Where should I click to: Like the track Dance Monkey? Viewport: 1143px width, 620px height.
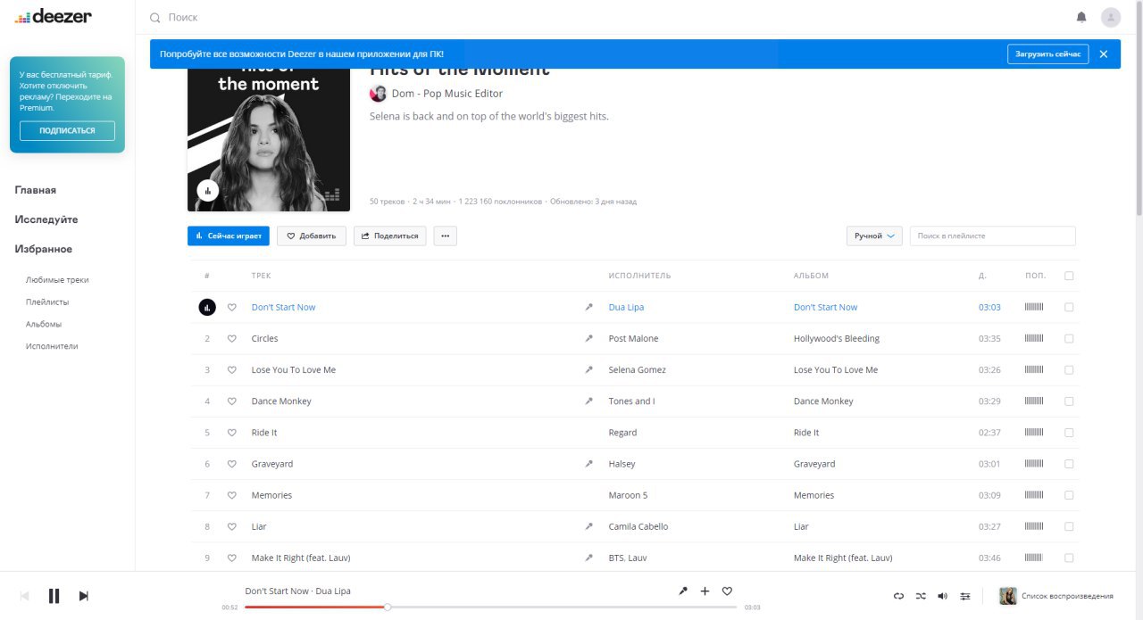(232, 401)
